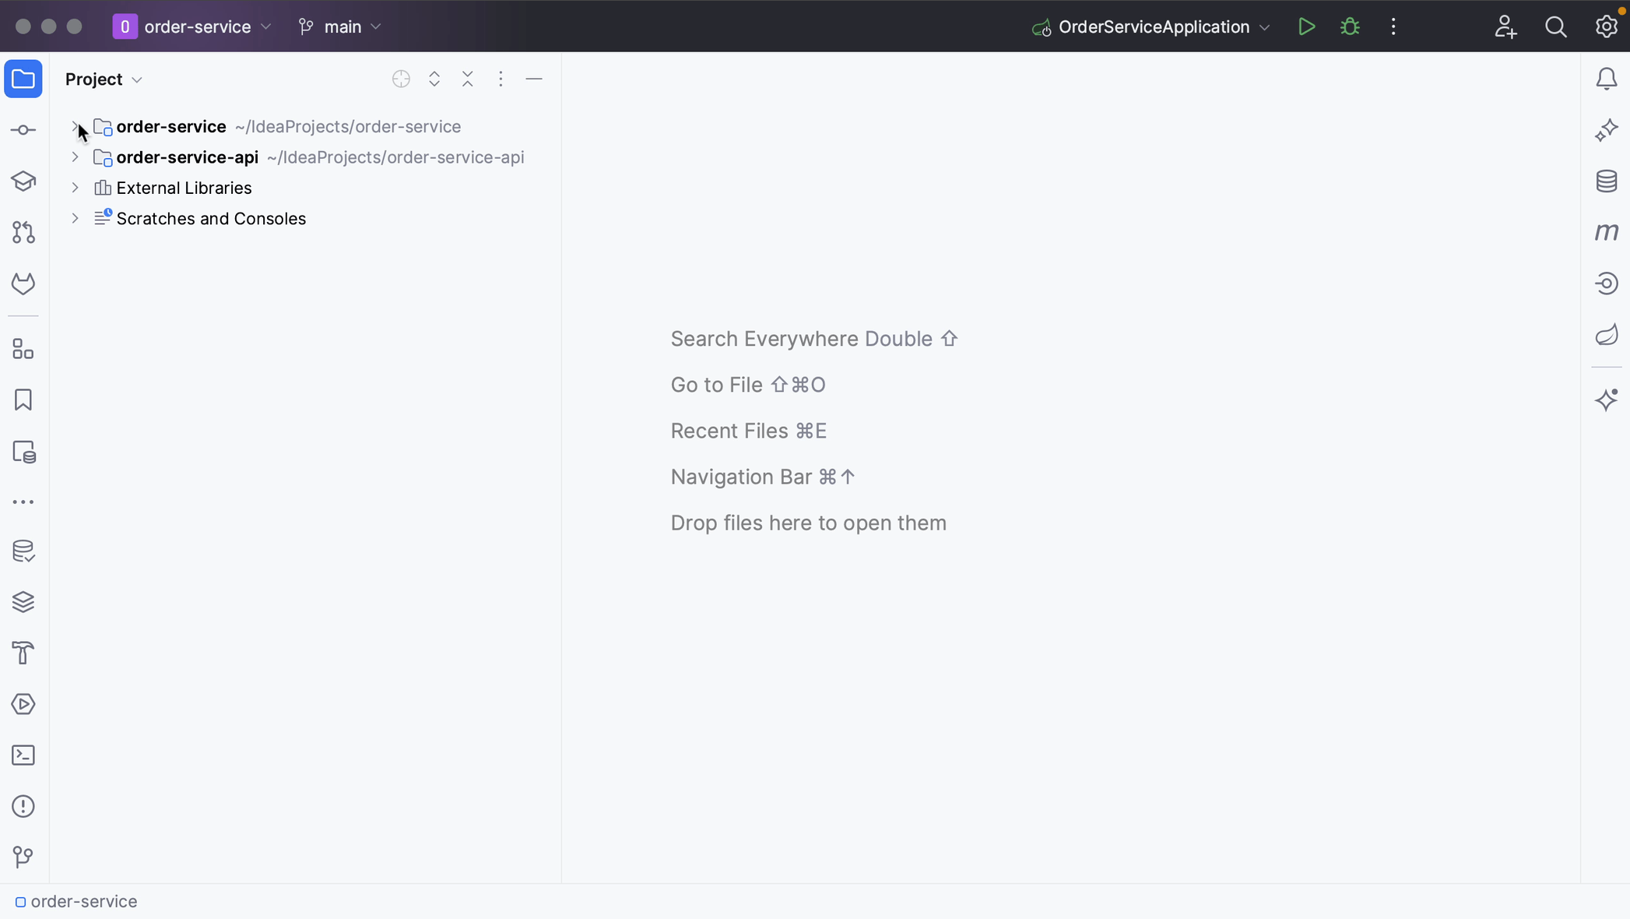This screenshot has height=919, width=1630.
Task: Toggle the Project tool window folder icon
Action: [23, 79]
